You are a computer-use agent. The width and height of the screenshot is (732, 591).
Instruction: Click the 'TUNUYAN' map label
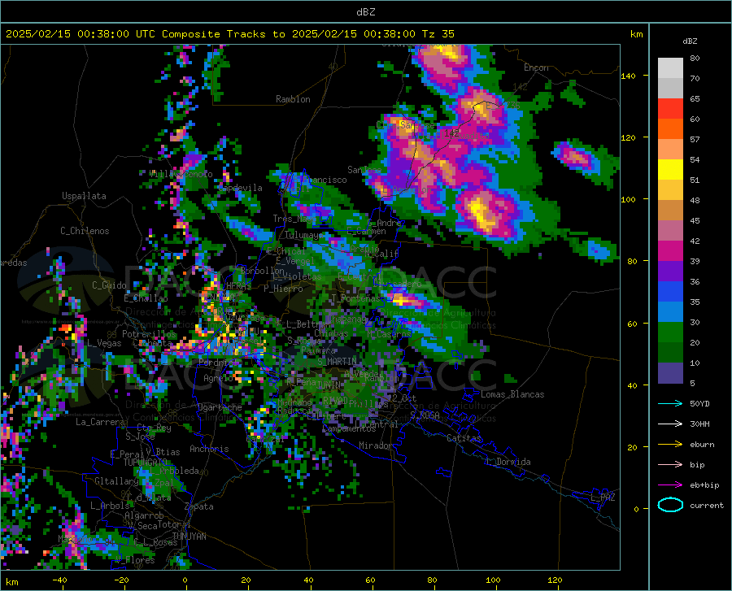tap(189, 537)
